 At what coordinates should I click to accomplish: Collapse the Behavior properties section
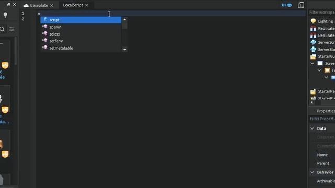coord(312,172)
